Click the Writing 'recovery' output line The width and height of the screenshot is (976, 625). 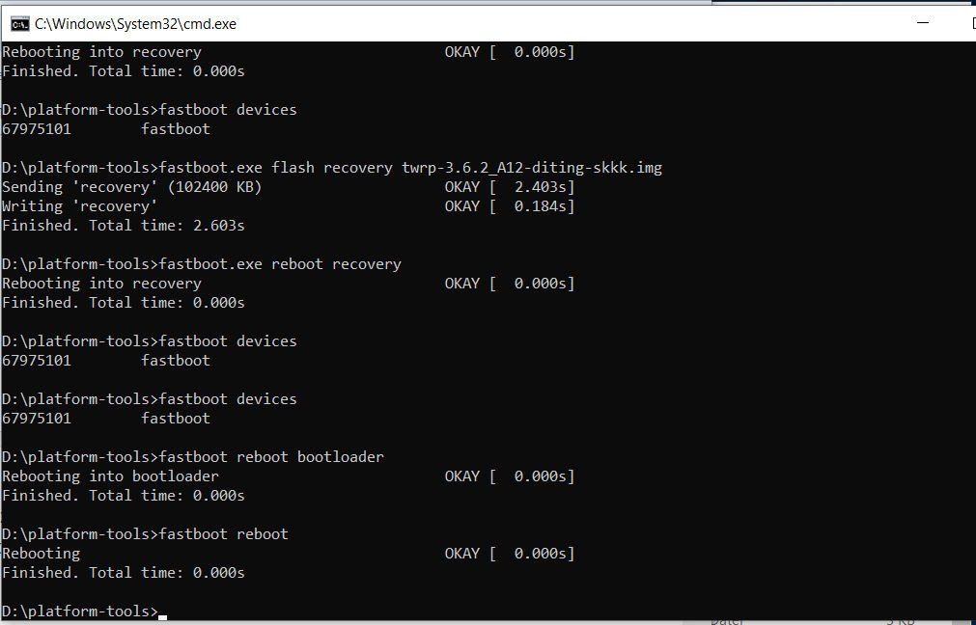[79, 206]
